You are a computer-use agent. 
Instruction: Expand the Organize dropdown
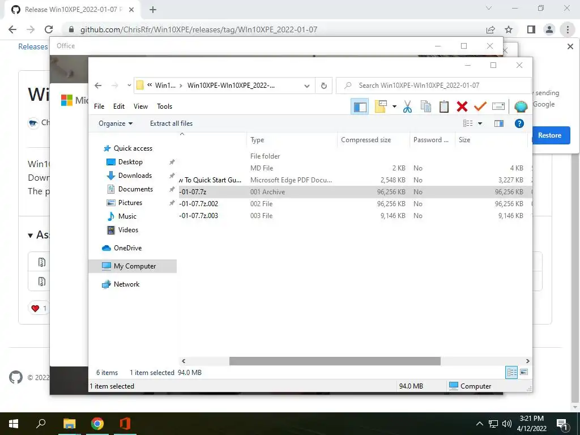tap(116, 123)
